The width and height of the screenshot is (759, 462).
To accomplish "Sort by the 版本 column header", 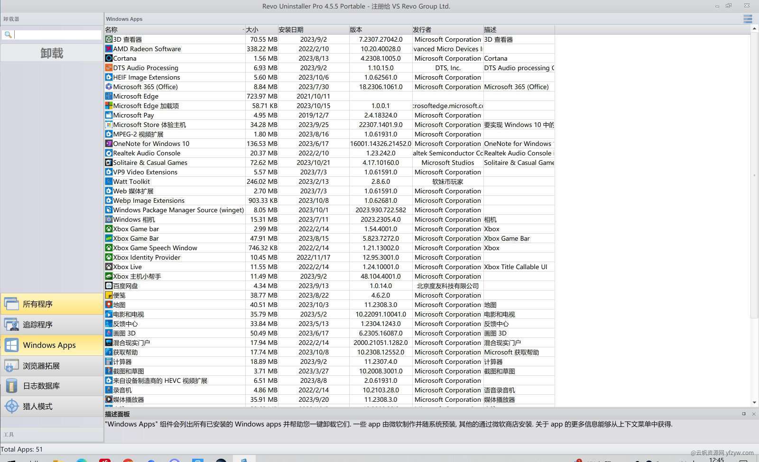I will tap(380, 29).
